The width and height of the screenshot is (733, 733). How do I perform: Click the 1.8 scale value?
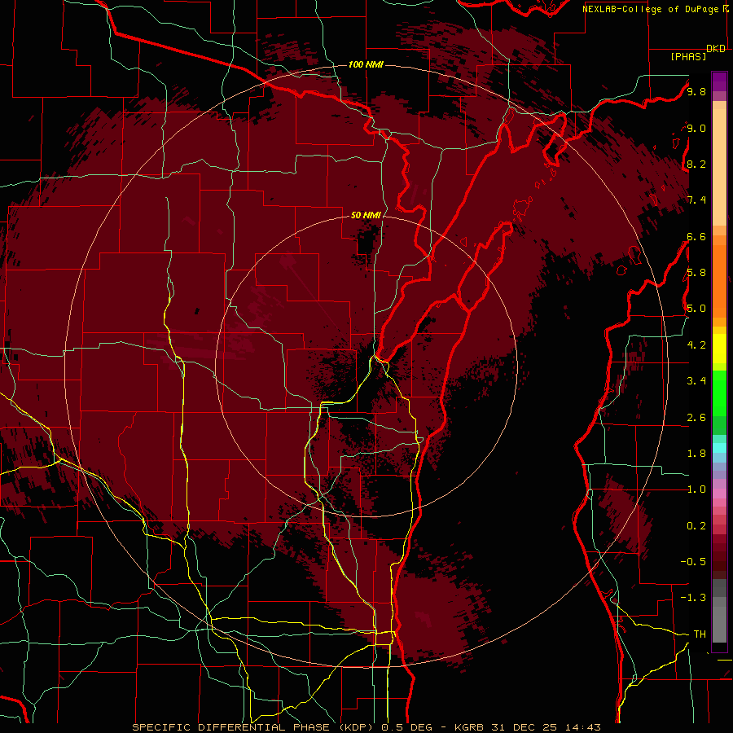coord(696,454)
